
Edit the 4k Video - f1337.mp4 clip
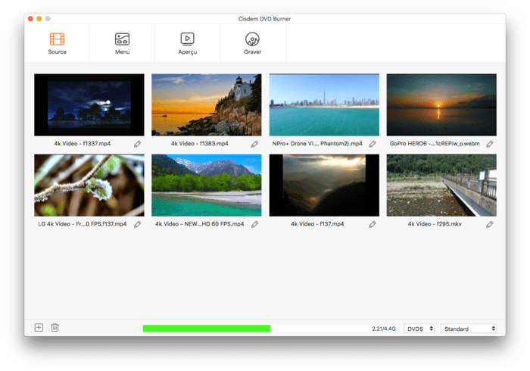click(x=138, y=144)
